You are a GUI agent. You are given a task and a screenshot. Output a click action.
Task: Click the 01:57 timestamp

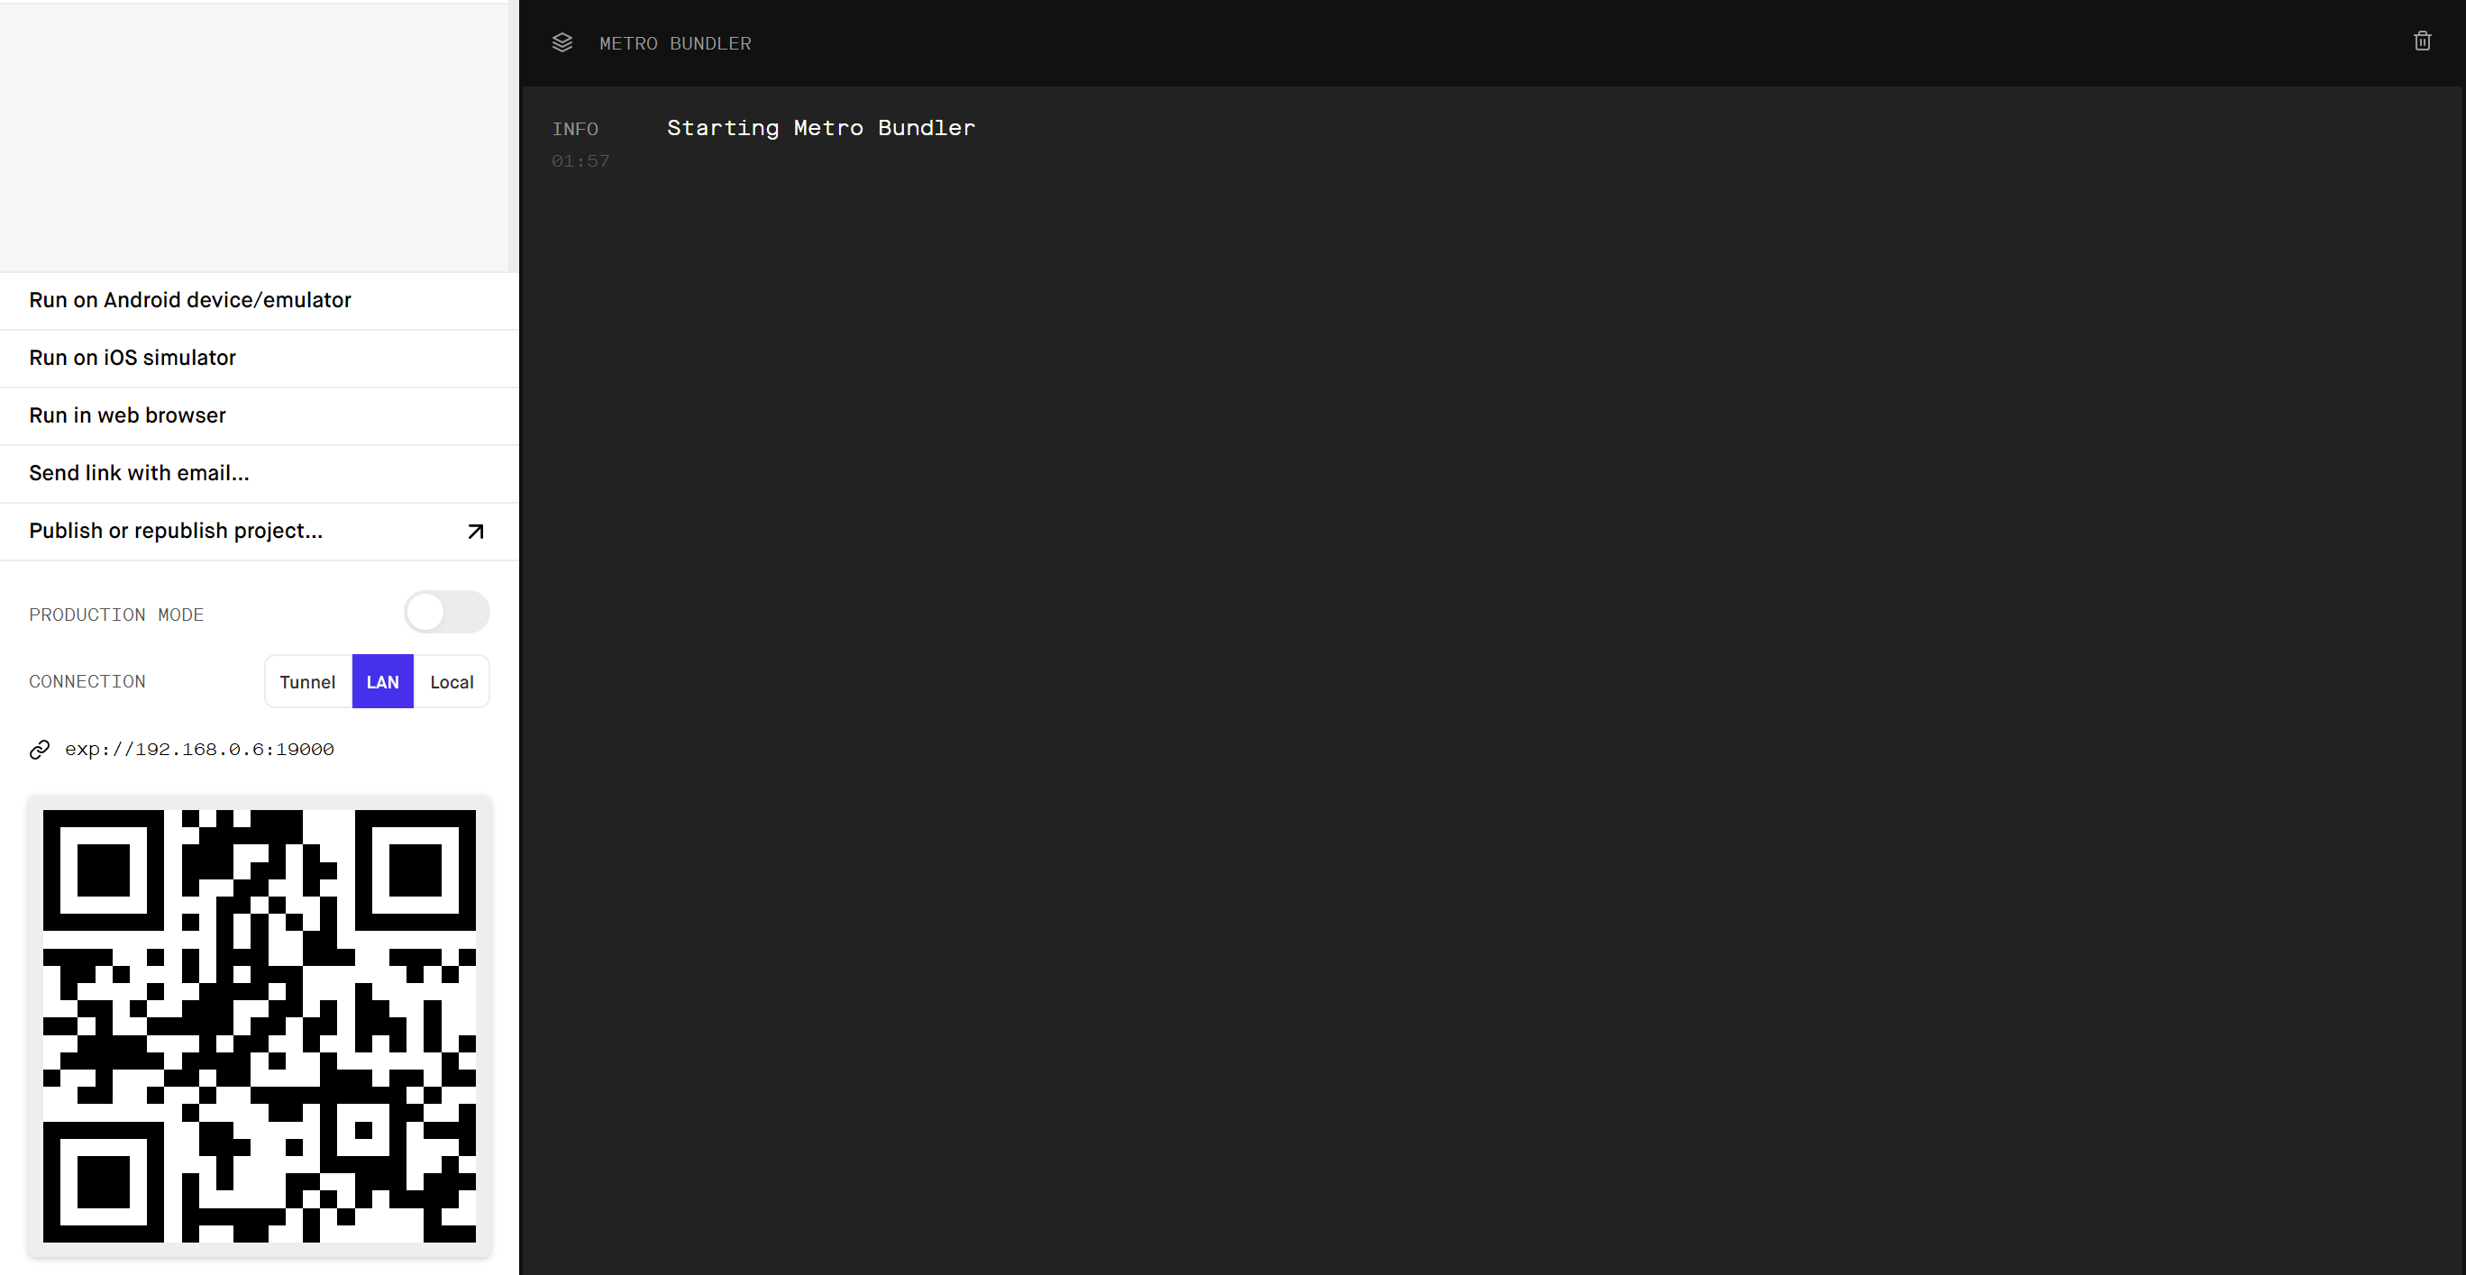pos(581,160)
